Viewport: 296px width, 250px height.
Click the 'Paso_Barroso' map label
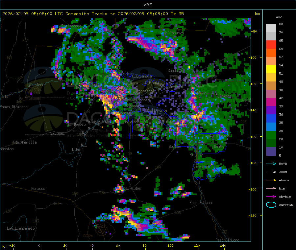point(201,203)
